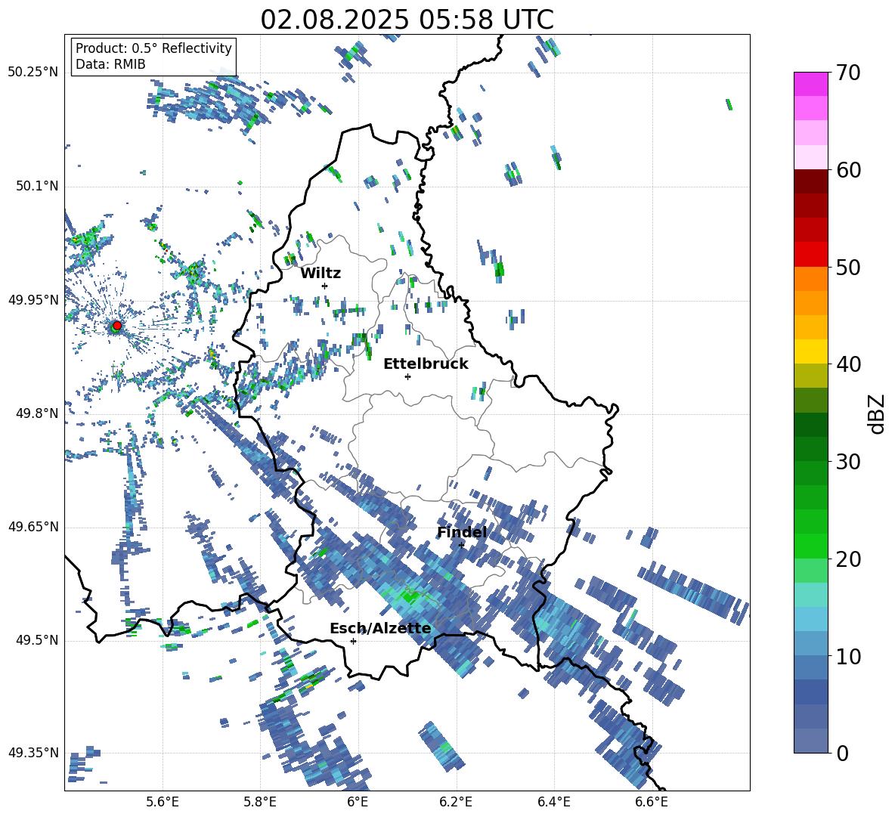Click the colorbar 10 tick label
Image resolution: width=895 pixels, height=817 pixels.
tap(849, 656)
